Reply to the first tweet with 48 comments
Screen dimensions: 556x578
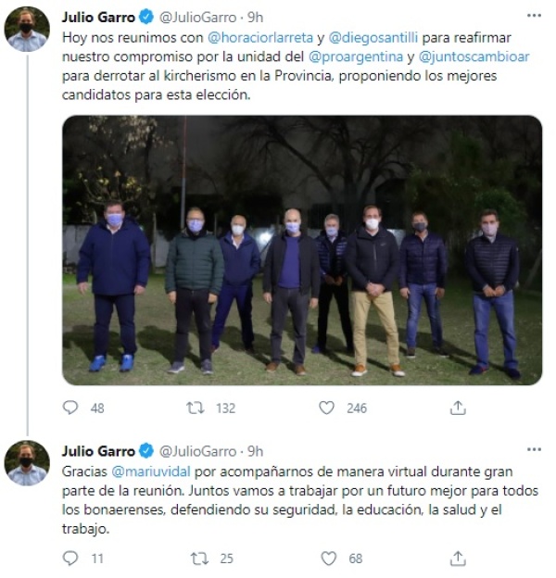[70, 408]
